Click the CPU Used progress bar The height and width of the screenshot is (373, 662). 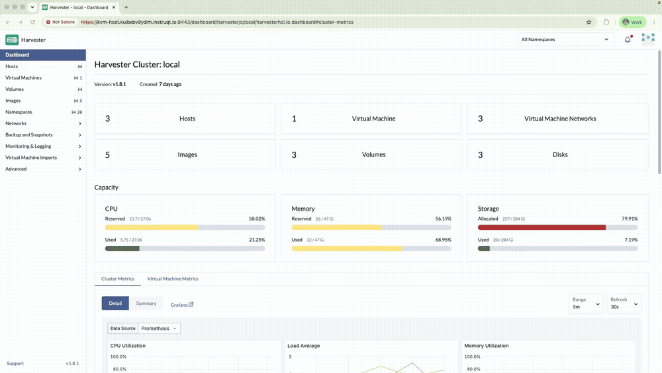point(185,248)
